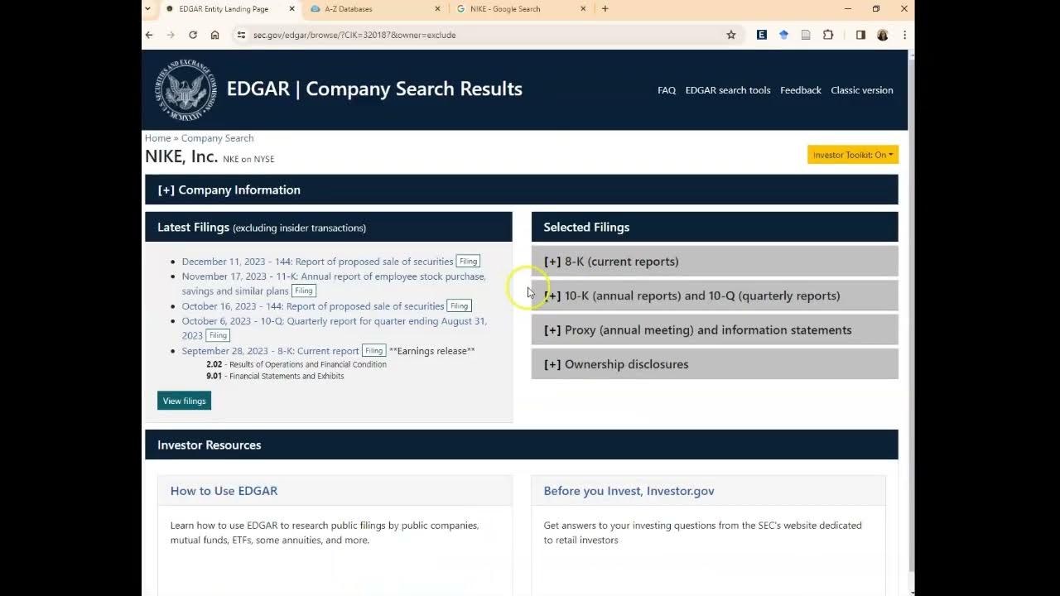Open the browser side panel icon
This screenshot has width=1060, height=596.
pyautogui.click(x=860, y=35)
